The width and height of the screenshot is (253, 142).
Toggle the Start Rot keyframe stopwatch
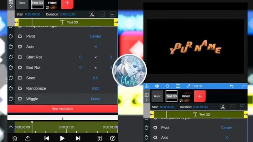[x=11, y=57]
